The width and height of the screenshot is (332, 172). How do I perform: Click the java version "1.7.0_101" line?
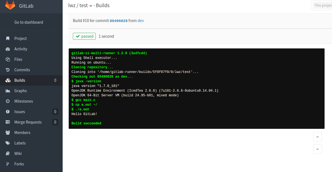coord(95,86)
